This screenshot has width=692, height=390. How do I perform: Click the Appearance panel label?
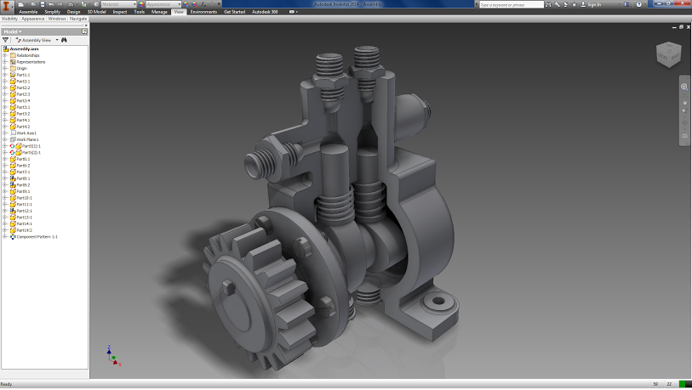click(x=33, y=19)
